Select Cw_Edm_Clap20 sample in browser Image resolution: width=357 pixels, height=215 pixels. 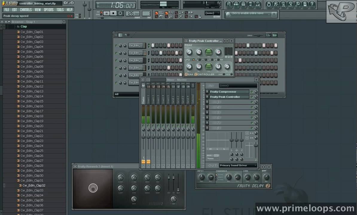32,126
